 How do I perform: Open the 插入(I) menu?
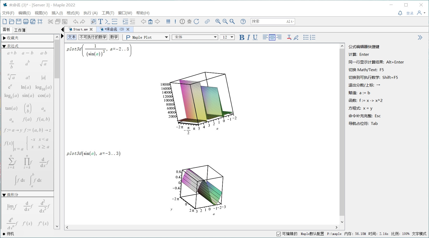click(57, 13)
